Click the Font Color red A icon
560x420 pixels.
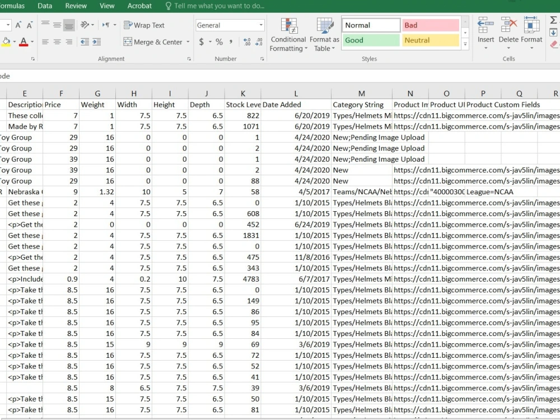click(24, 42)
